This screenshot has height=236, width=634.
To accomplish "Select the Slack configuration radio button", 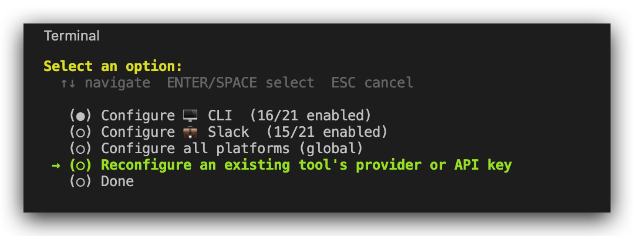I will tap(80, 132).
